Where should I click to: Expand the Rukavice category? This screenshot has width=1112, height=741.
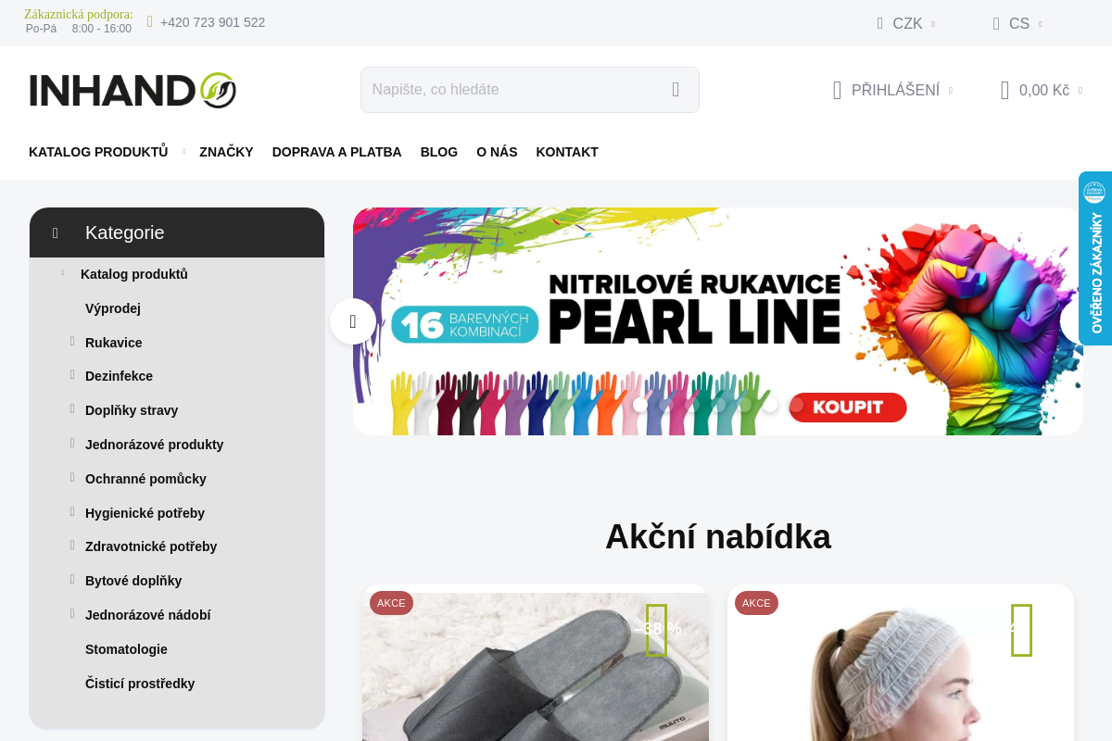click(72, 342)
